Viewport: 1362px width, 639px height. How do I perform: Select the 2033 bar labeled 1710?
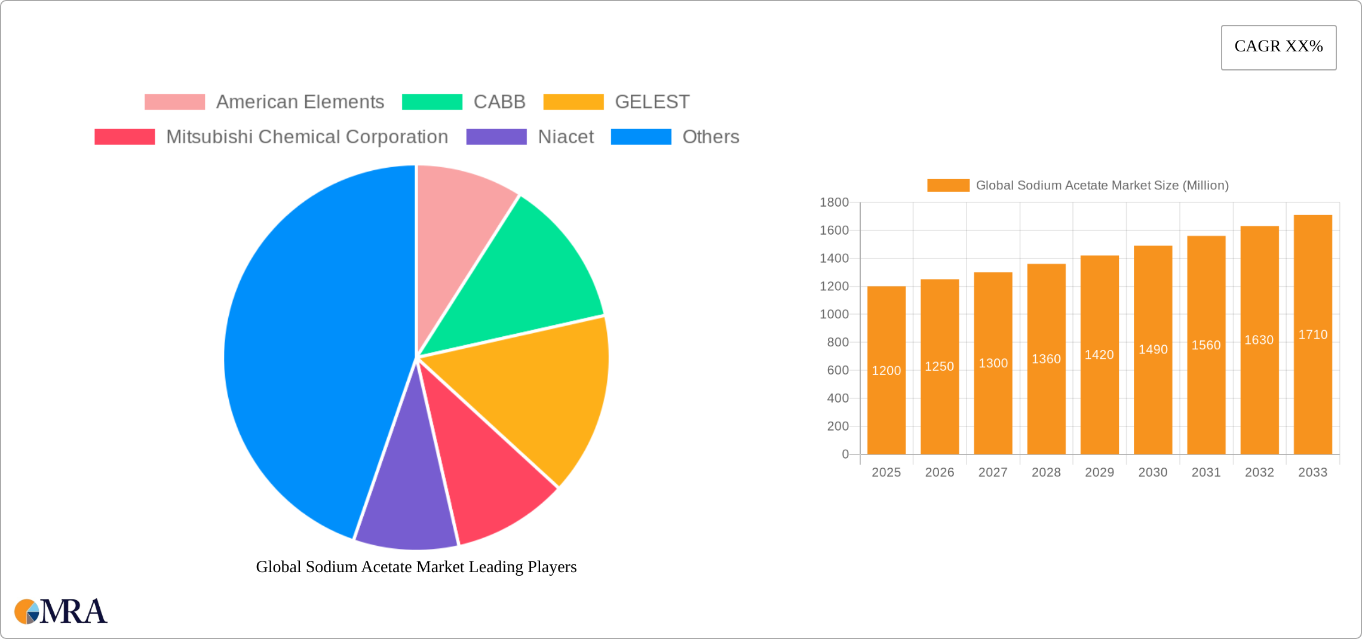coord(1312,334)
